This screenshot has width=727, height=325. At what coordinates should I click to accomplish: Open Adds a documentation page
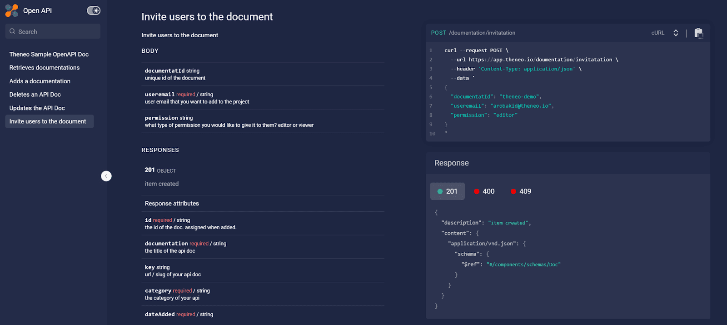coord(40,81)
